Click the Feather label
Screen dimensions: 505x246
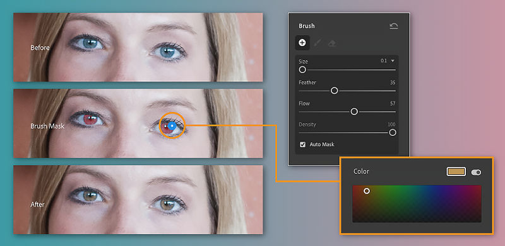tap(307, 82)
